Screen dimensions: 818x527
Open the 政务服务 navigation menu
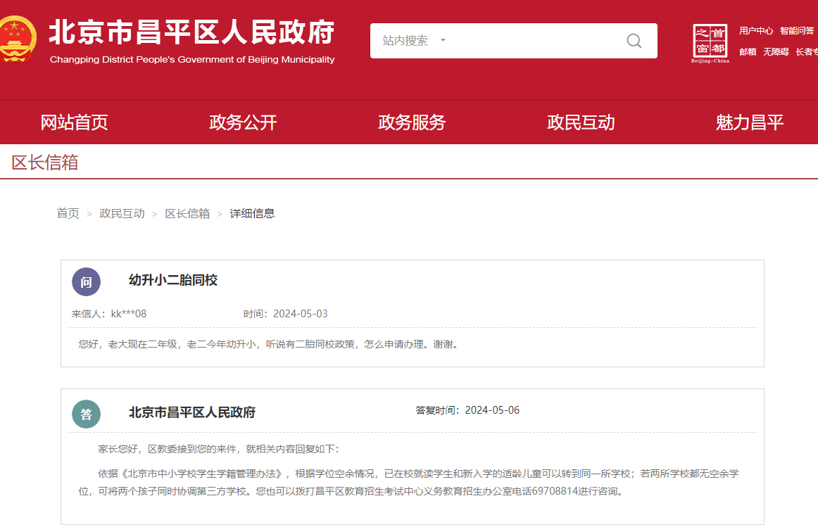point(412,122)
